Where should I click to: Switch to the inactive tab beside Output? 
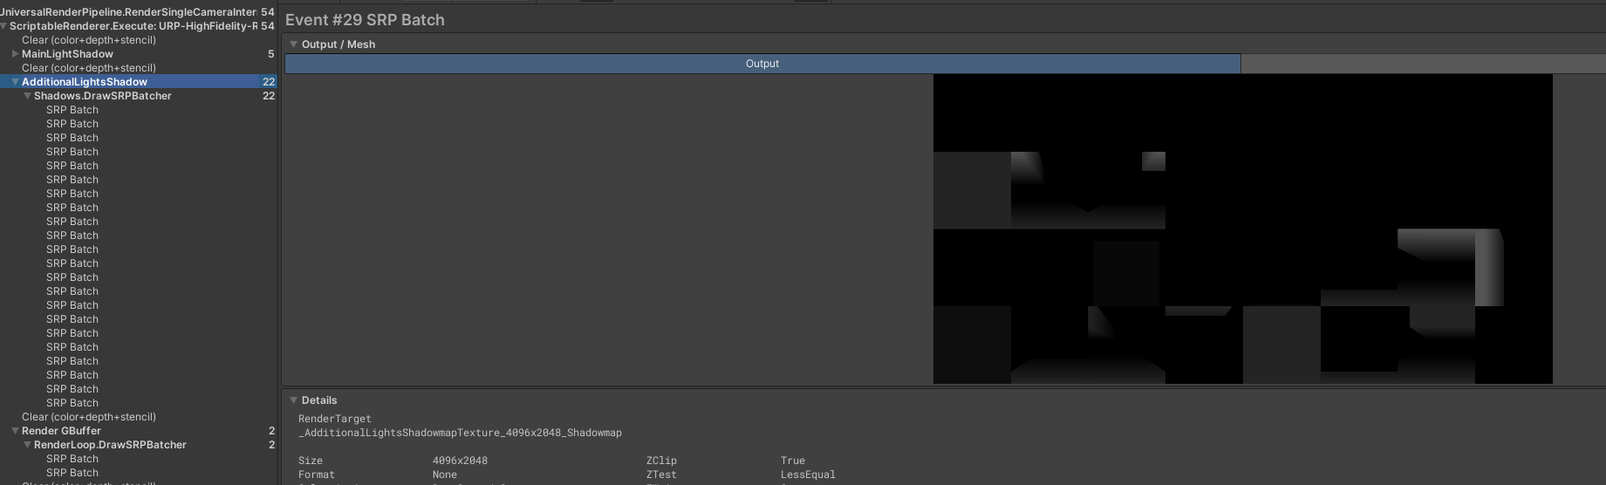point(1422,64)
